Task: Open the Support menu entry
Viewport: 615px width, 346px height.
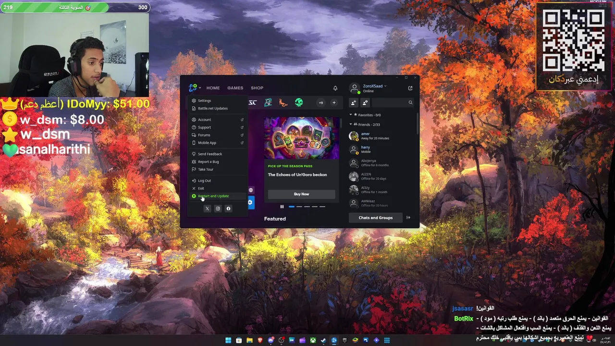Action: 217,127
